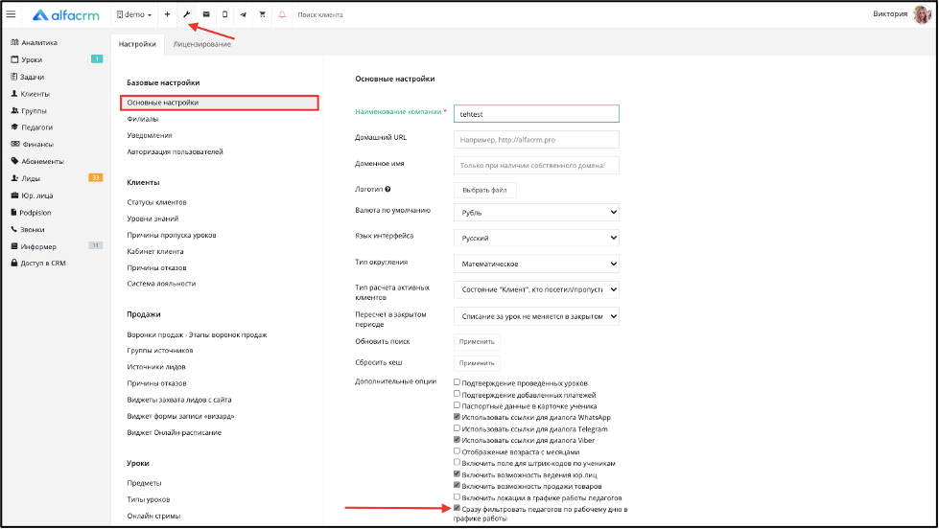Screen dimensions: 939x529
Task: Click Логотип help question icon
Action: pos(387,189)
